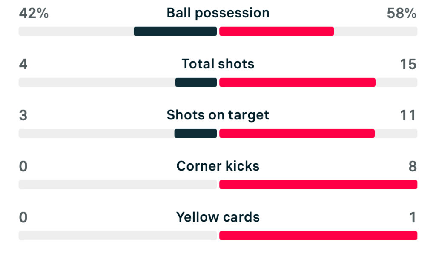Open the Shots on target label
Viewport: 436px width, 253px height.
pyautogui.click(x=218, y=115)
